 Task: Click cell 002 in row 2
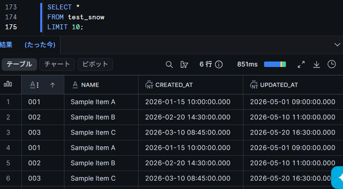click(34, 117)
